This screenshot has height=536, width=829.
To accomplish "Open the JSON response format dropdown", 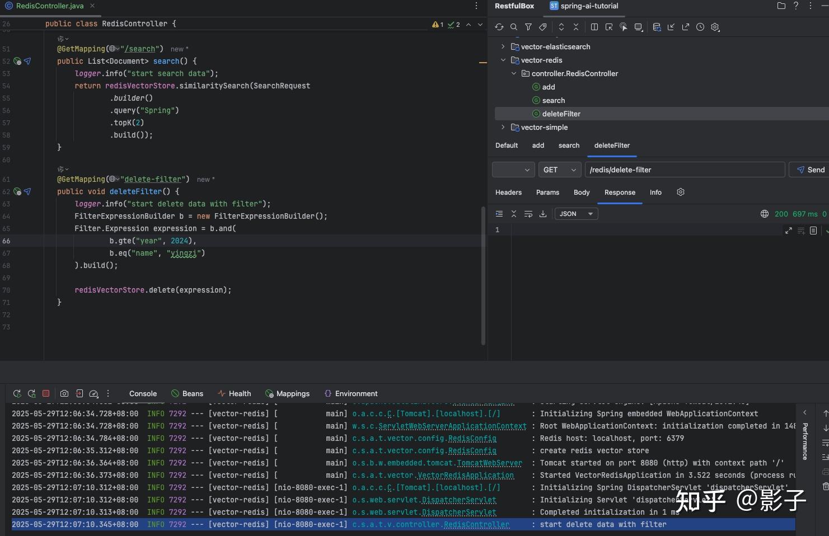I will coord(576,214).
